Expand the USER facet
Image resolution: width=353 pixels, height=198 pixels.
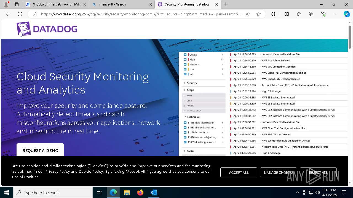coord(204,101)
